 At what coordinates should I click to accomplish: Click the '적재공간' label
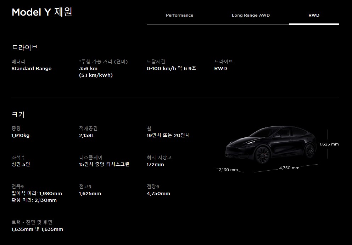89,129
